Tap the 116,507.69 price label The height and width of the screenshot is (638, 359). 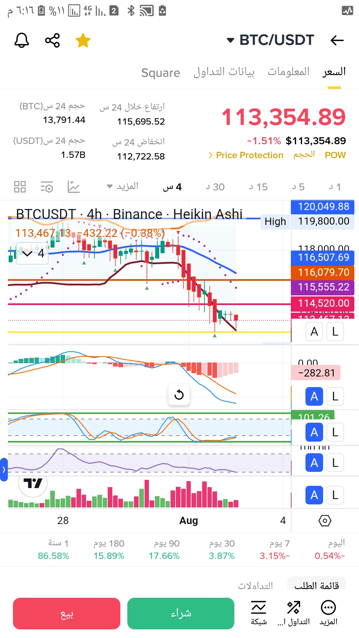[323, 258]
